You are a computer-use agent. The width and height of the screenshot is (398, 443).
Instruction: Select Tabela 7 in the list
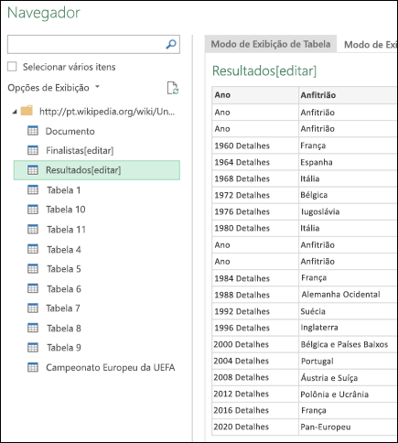[63, 308]
